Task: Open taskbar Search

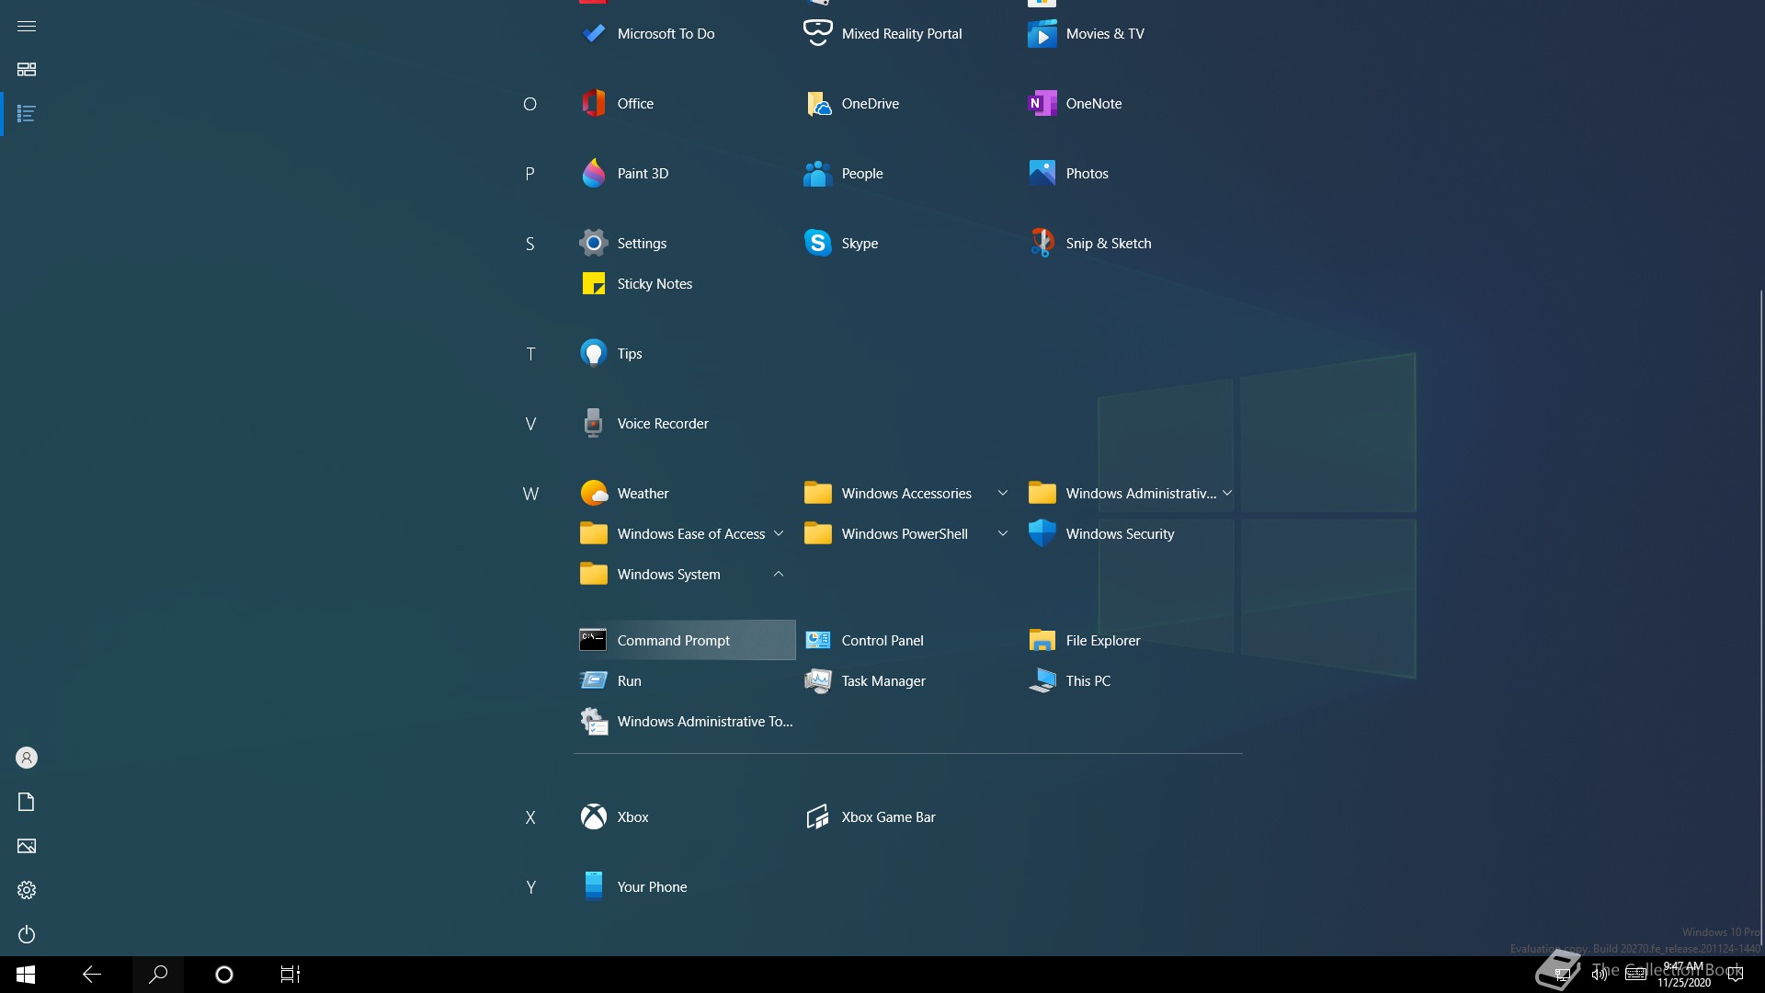Action: 158,975
